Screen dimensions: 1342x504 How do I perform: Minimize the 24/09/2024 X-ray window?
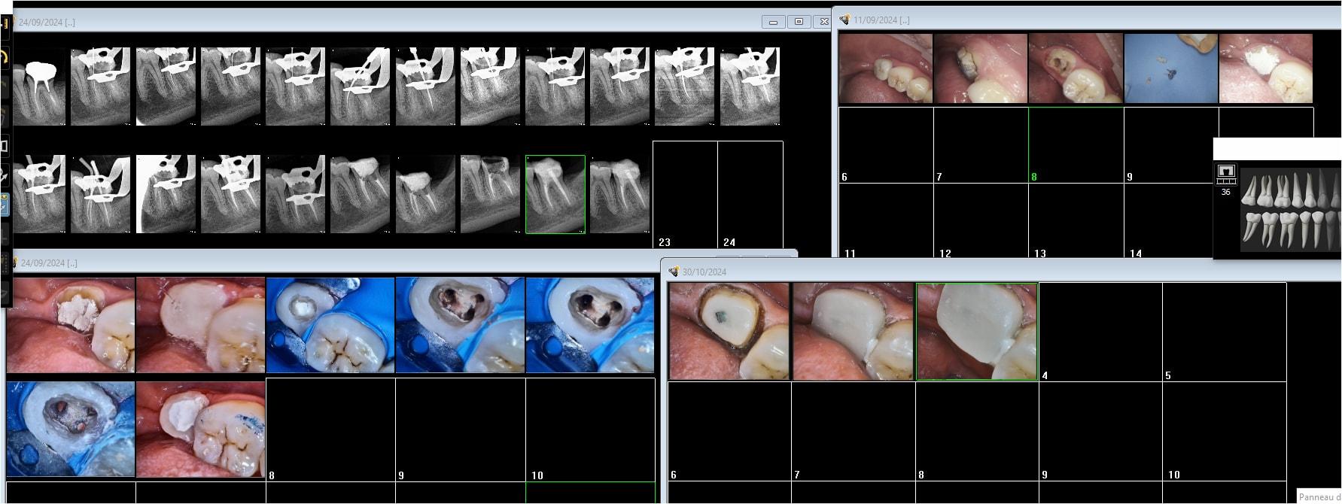(773, 22)
